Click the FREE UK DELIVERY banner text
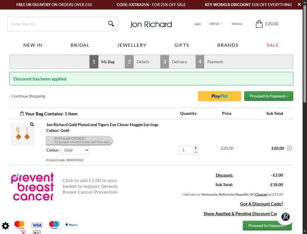Viewport: 307px width, 234px height. click(x=54, y=4)
